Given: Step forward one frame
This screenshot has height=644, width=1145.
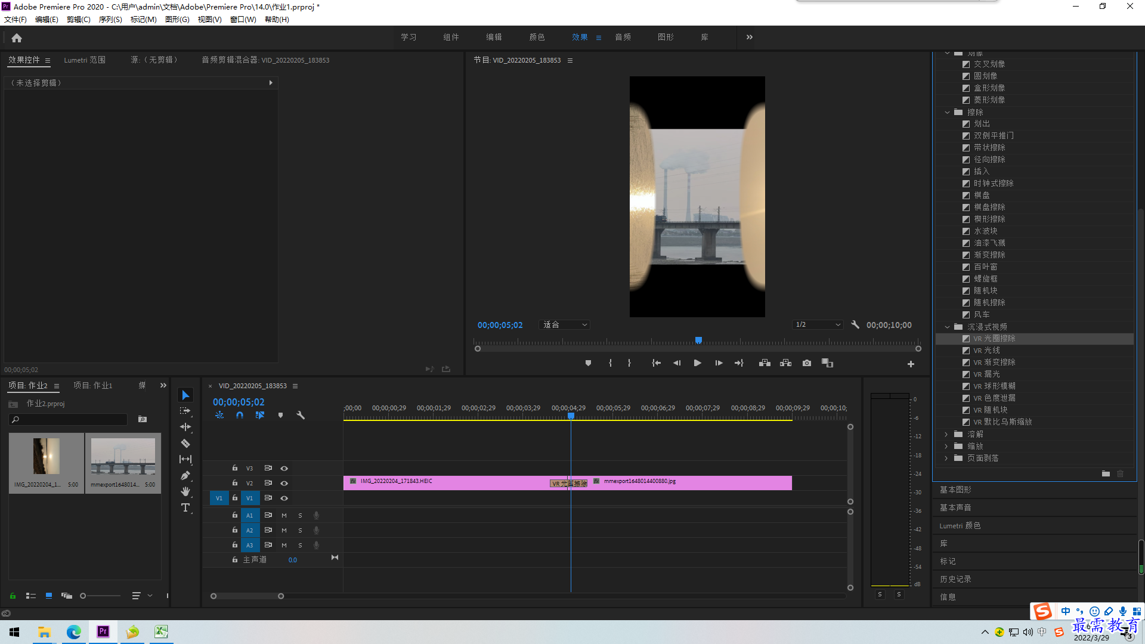Looking at the screenshot, I should (x=719, y=363).
